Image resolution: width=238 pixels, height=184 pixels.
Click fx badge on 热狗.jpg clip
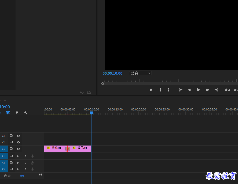click(48, 148)
